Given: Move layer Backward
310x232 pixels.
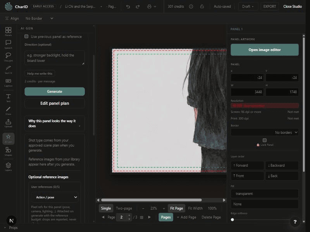Looking at the screenshot, I should pos(282,165).
